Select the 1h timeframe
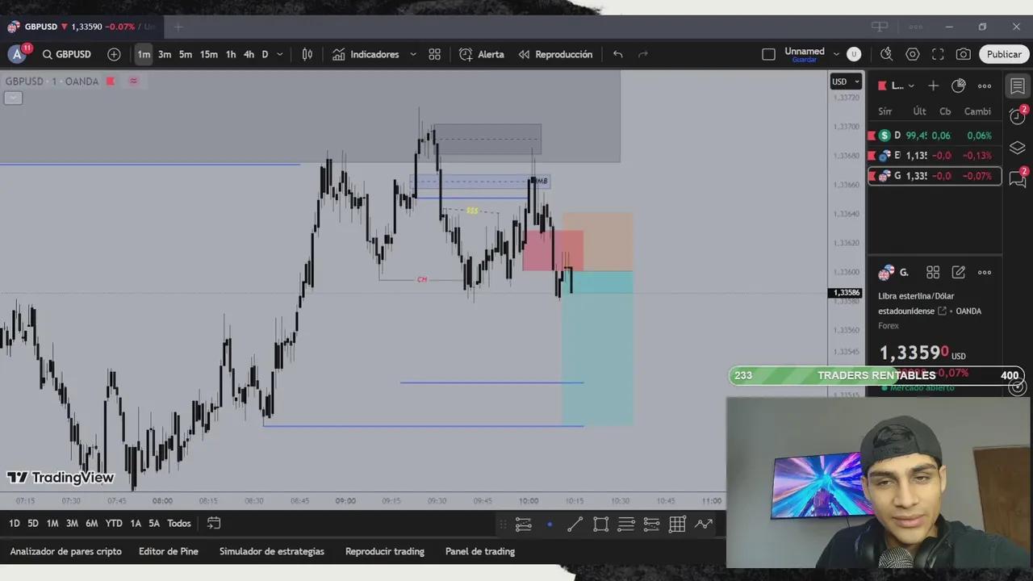This screenshot has width=1033, height=581. click(231, 54)
